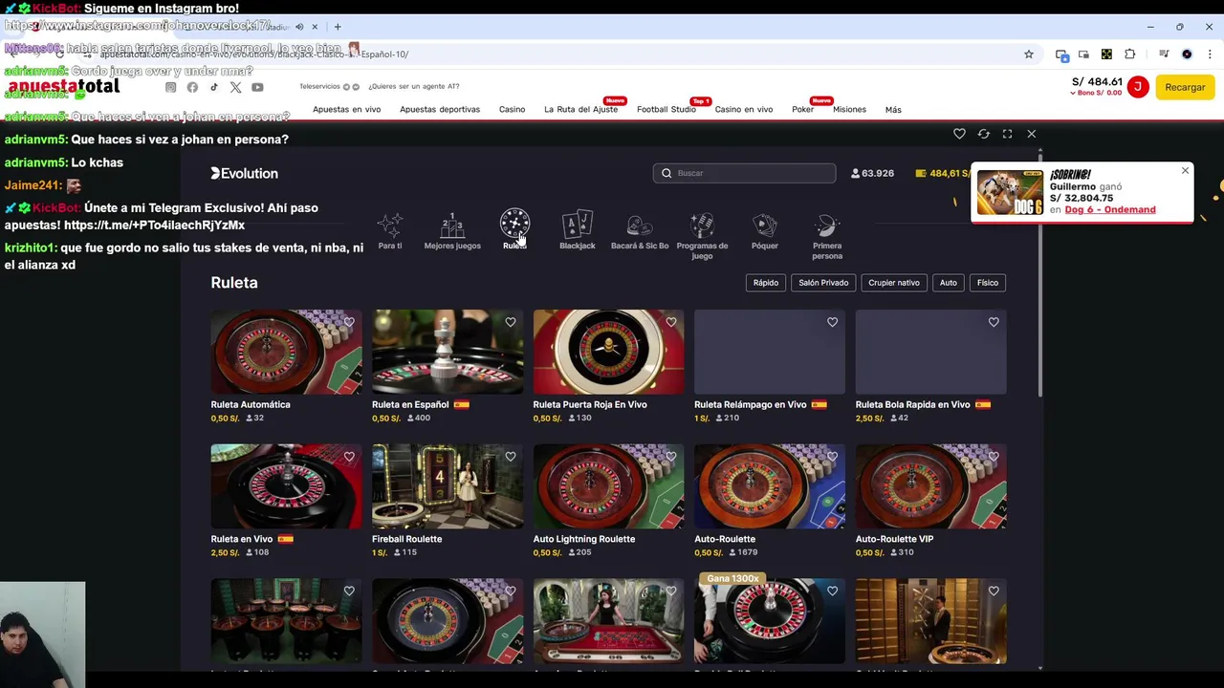Favorite Auto-Roulette VIP with its heart
Image resolution: width=1224 pixels, height=688 pixels.
994,457
